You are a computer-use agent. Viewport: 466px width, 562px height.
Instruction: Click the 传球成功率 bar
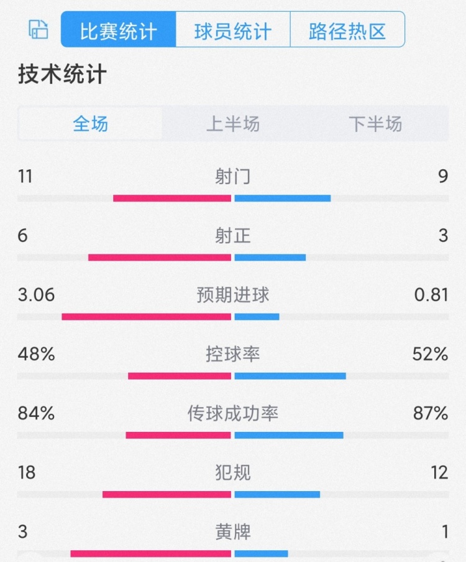(232, 434)
